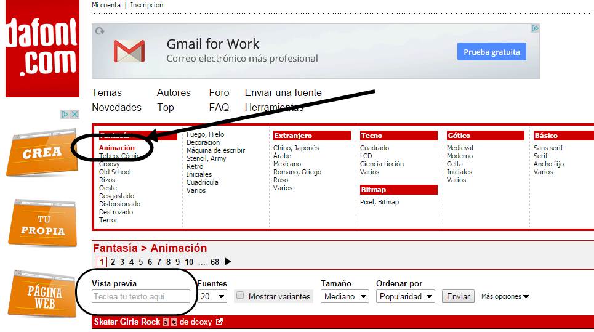This screenshot has height=332, width=594.
Task: Click the ad reload arrow icon
Action: (100, 31)
